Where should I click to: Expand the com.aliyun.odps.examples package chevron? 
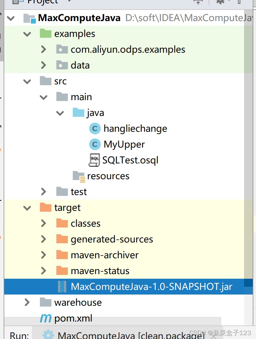44,49
